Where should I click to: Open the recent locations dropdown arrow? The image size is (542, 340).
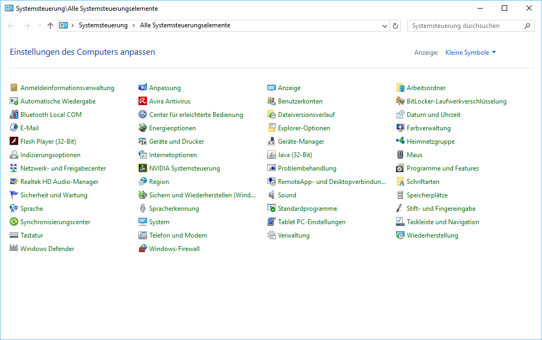[x=39, y=26]
